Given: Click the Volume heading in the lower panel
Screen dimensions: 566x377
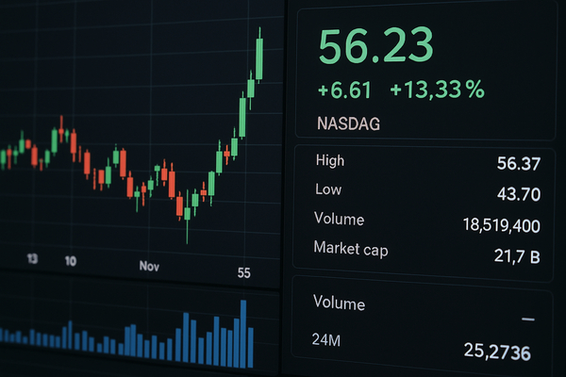Looking at the screenshot, I should click(x=339, y=304).
